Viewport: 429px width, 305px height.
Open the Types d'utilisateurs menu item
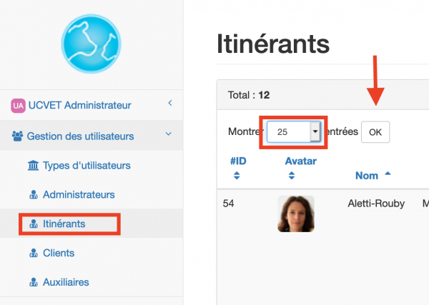87,166
